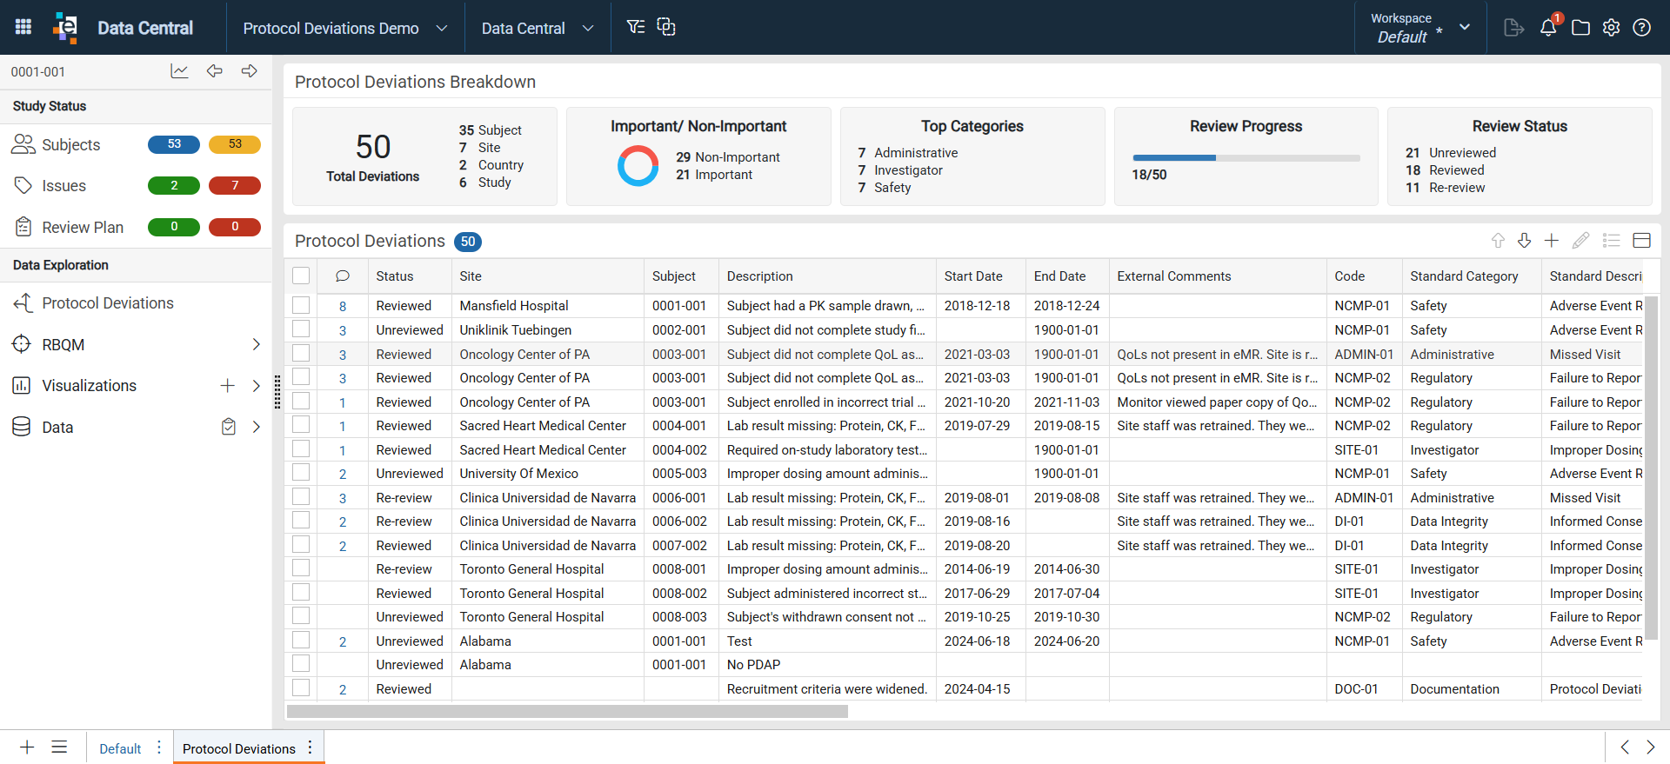Select checkbox for subject 0008-001 row
This screenshot has width=1670, height=764.
click(x=301, y=568)
